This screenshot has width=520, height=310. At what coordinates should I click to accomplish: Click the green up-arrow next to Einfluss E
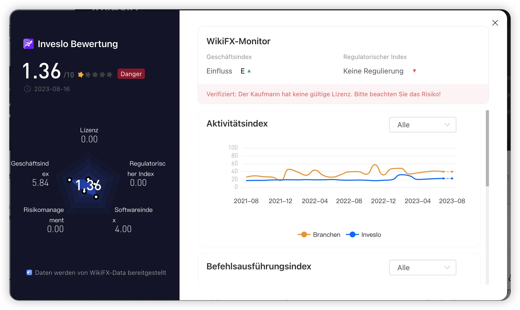click(249, 71)
